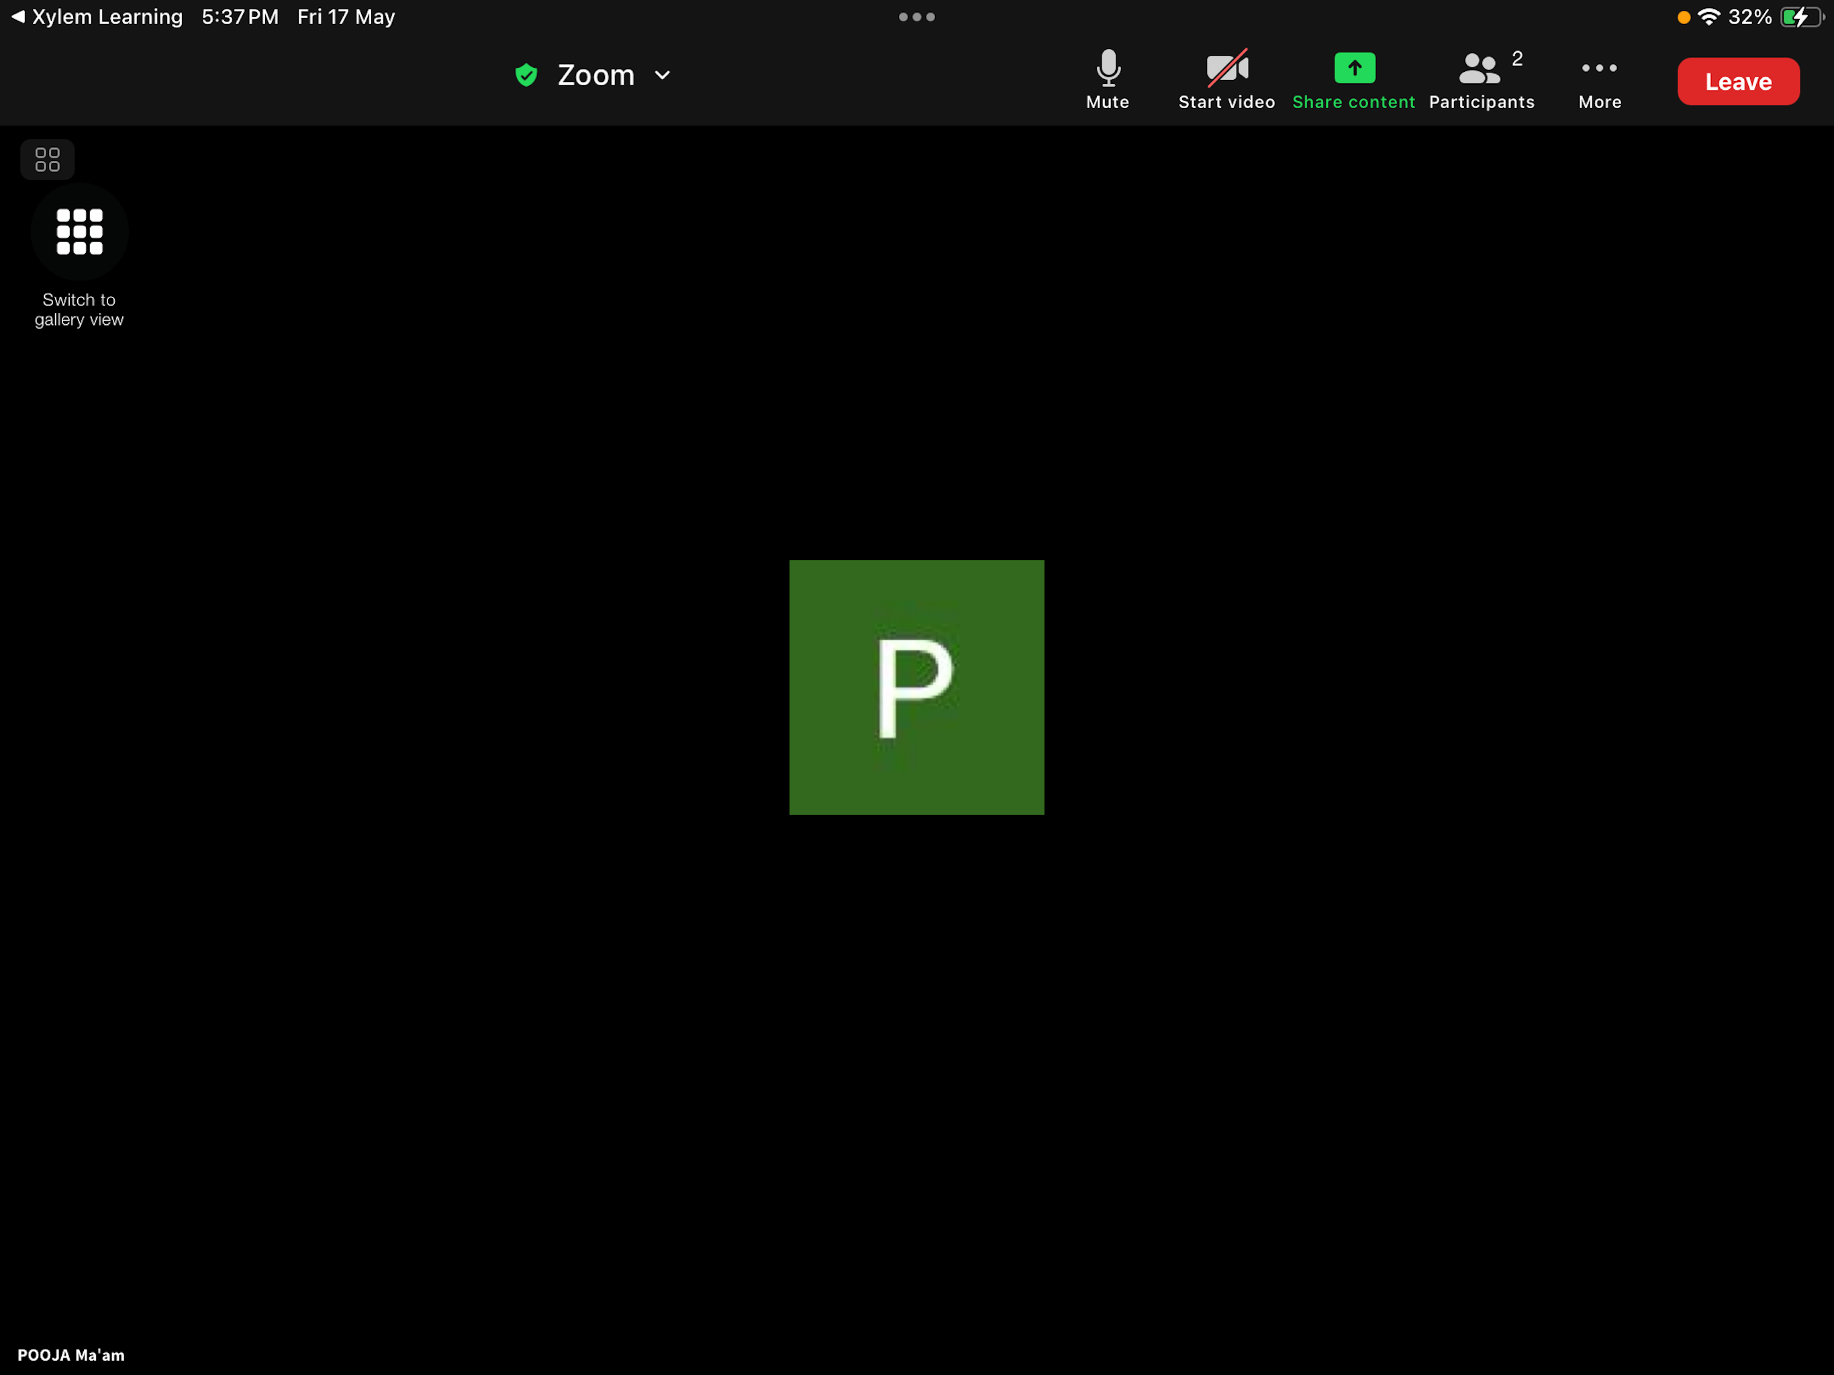Tap the POOJA Ma'am name label
1834x1375 pixels.
[x=71, y=1354]
